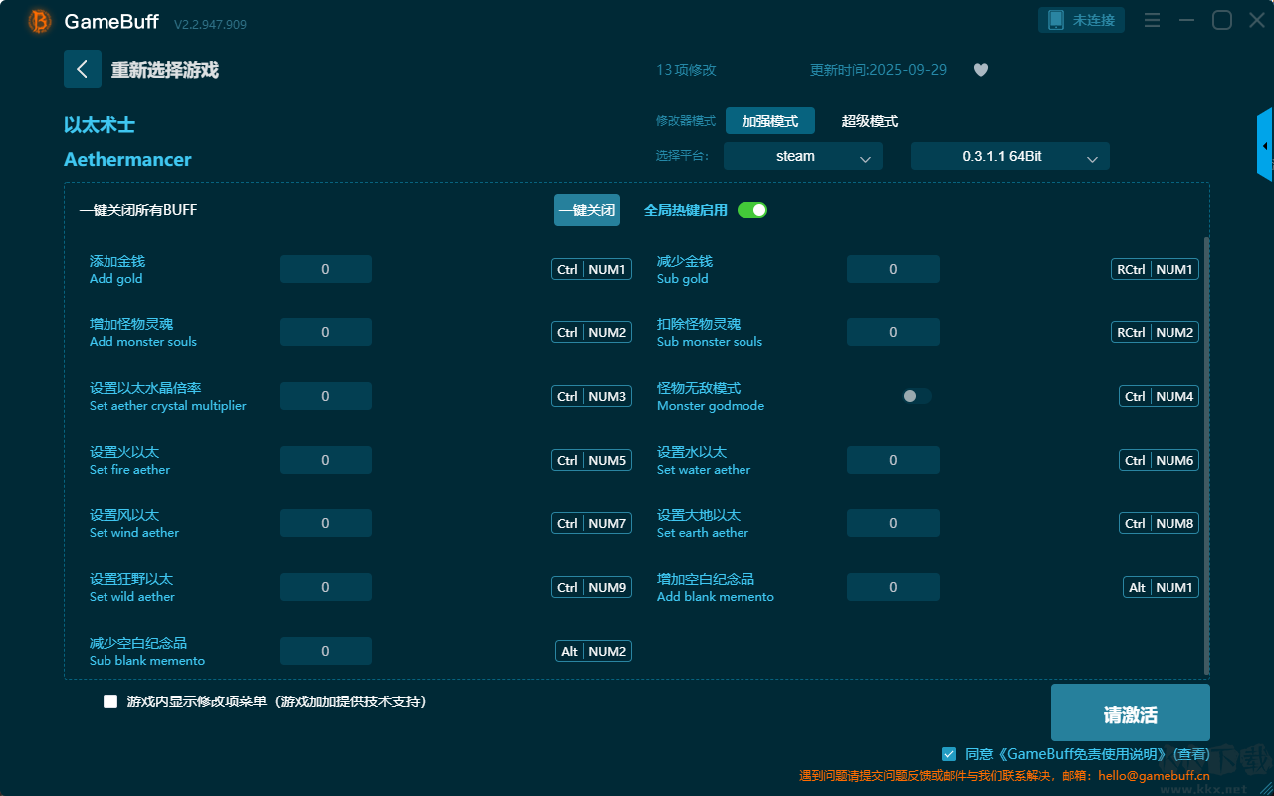Viewport: 1274px width, 796px height.
Task: Click the back arrow to reselect game
Action: (83, 69)
